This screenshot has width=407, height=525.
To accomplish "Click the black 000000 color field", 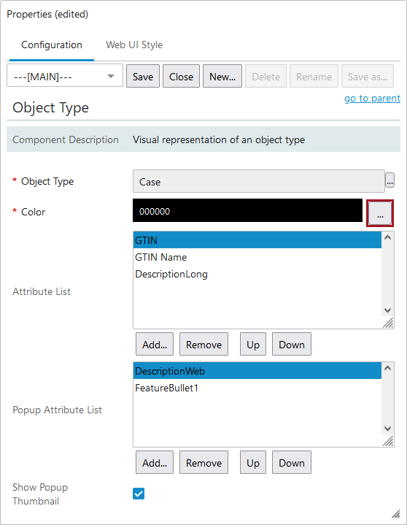I will coord(247,210).
